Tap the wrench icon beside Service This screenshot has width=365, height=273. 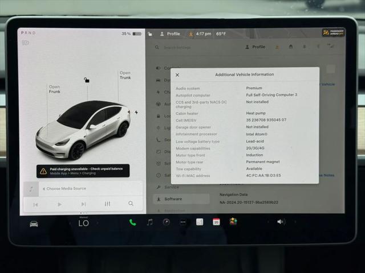pyautogui.click(x=159, y=187)
